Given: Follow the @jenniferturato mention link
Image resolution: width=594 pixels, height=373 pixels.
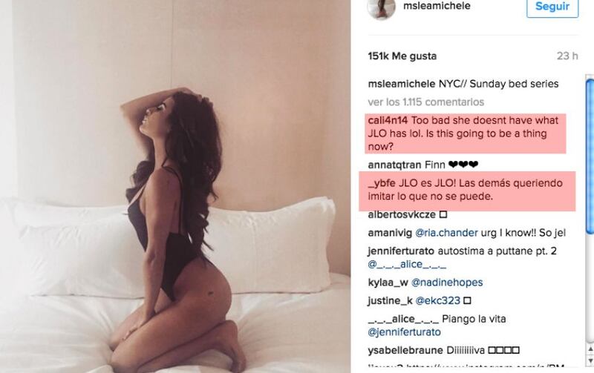Looking at the screenshot, I should [404, 332].
